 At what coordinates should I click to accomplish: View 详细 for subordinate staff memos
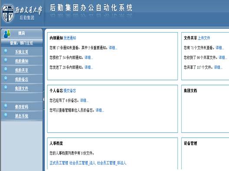(100, 110)
